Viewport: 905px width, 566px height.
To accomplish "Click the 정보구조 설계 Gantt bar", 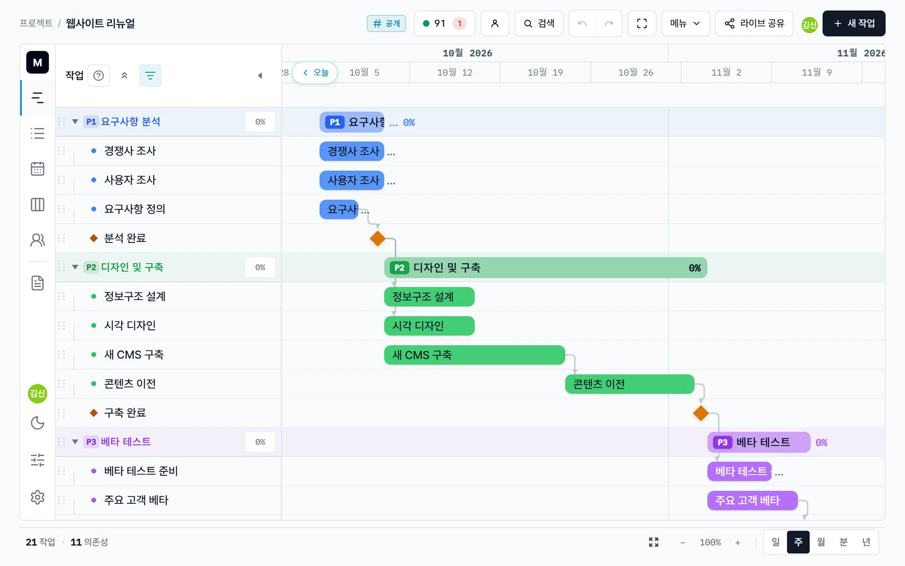I will tap(429, 297).
